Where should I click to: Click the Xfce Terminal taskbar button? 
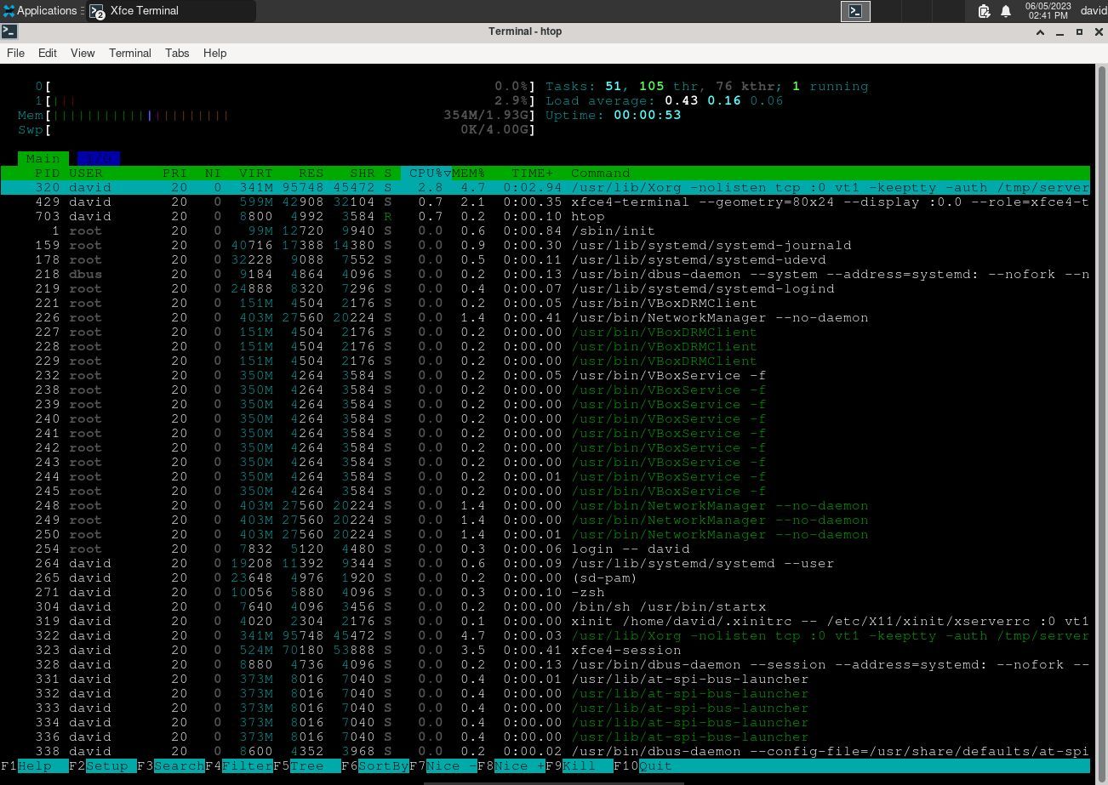[171, 11]
